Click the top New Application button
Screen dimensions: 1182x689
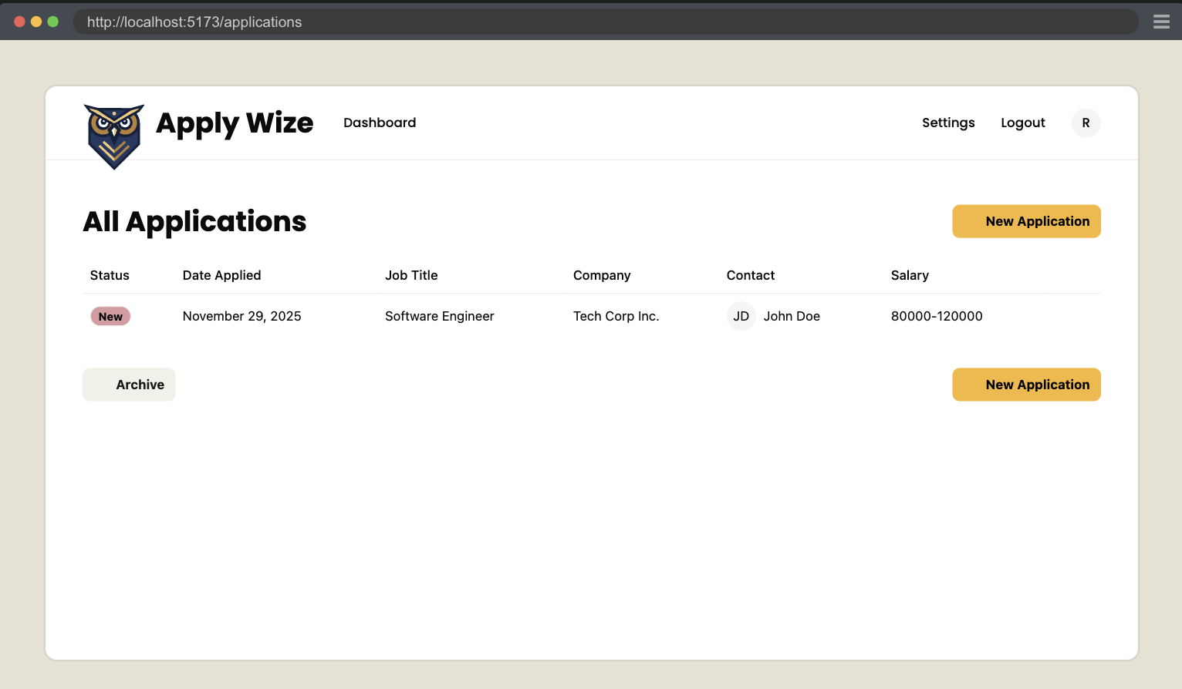pyautogui.click(x=1026, y=221)
